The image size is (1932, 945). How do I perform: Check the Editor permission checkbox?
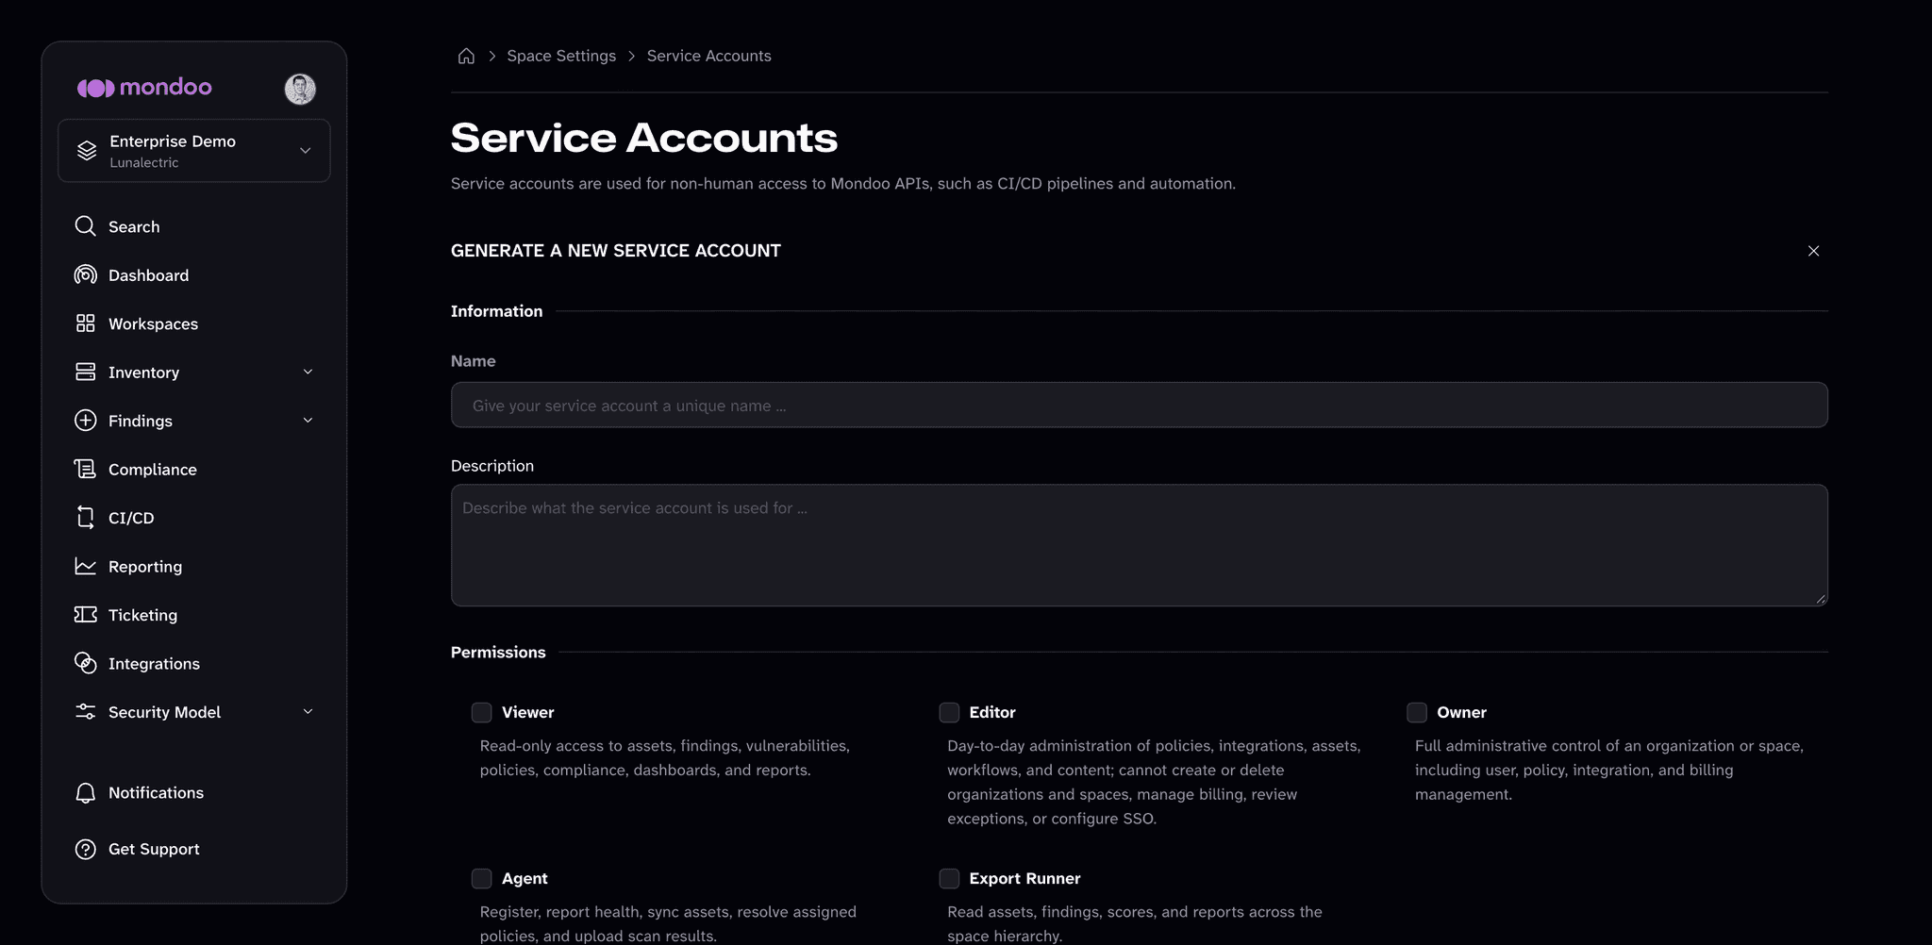coord(949,712)
